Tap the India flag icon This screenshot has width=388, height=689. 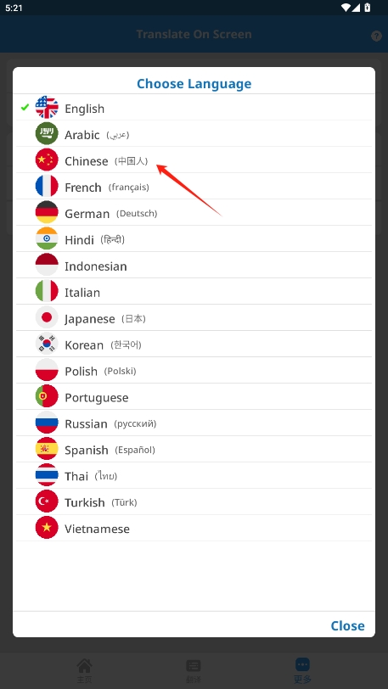coord(47,238)
